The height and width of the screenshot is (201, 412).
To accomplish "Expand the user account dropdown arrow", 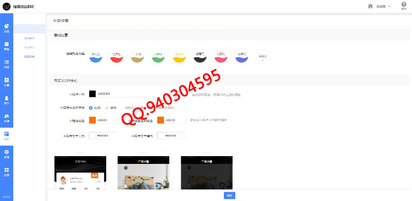I will [x=389, y=6].
